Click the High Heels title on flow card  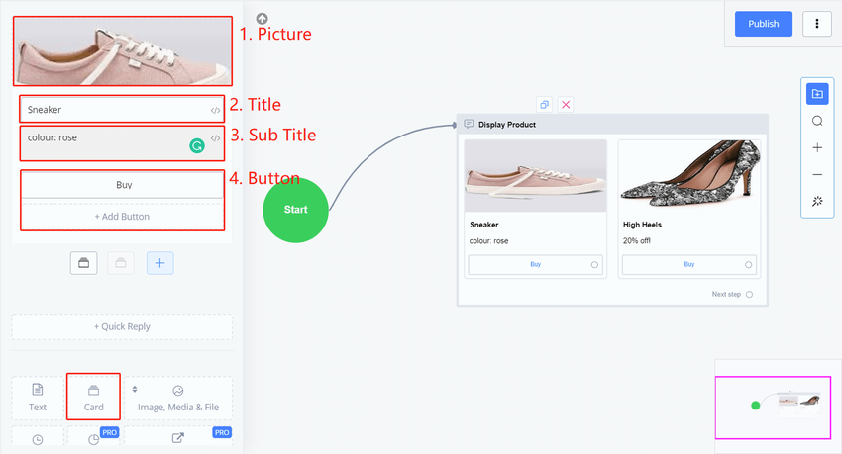[x=642, y=225]
